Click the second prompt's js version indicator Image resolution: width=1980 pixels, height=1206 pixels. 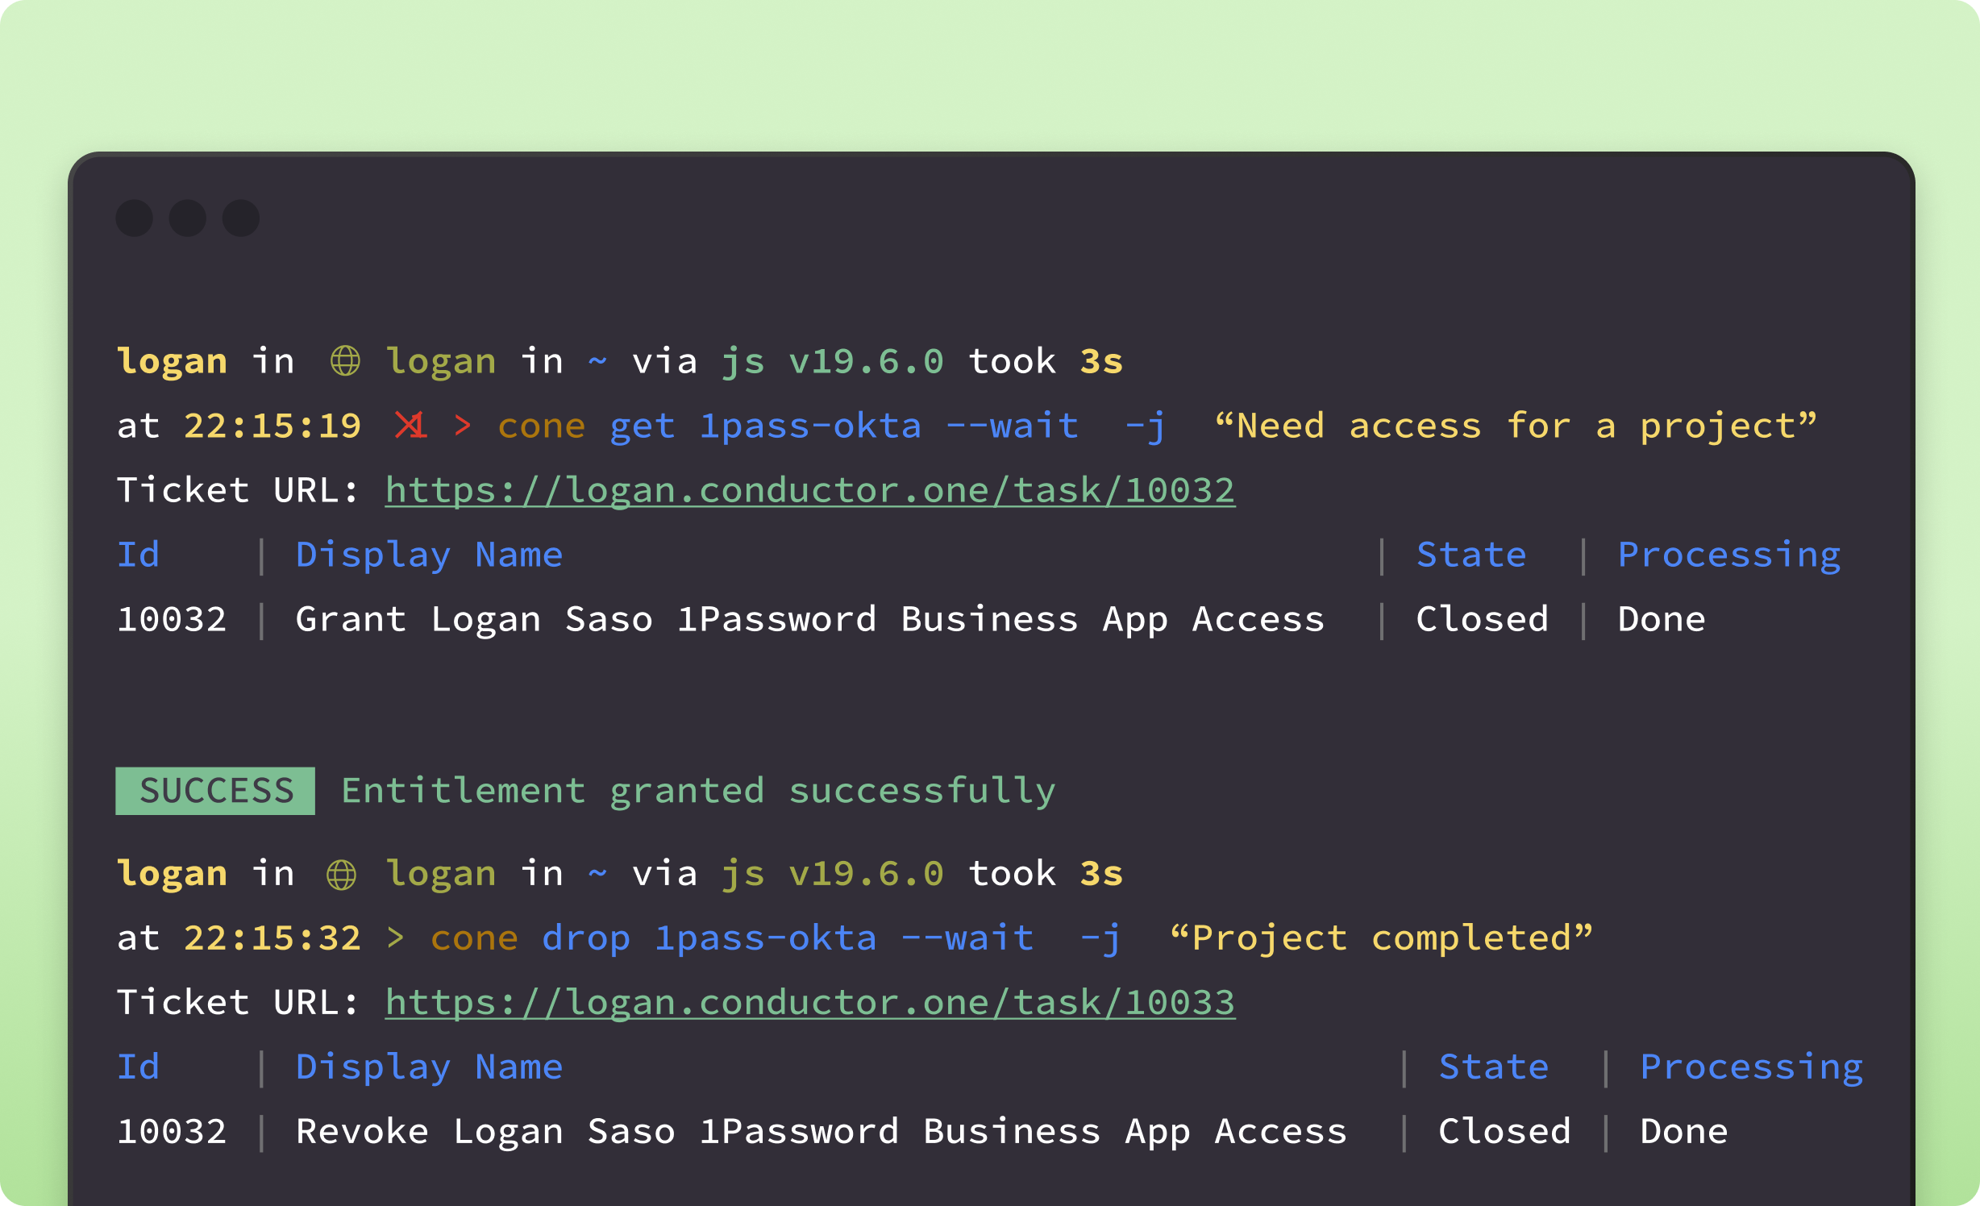[x=832, y=872]
